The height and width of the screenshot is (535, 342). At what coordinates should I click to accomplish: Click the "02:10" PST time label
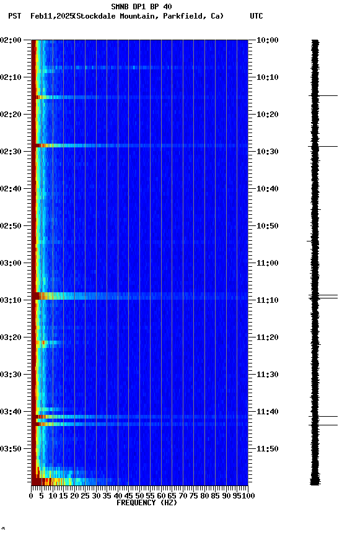pyautogui.click(x=11, y=77)
